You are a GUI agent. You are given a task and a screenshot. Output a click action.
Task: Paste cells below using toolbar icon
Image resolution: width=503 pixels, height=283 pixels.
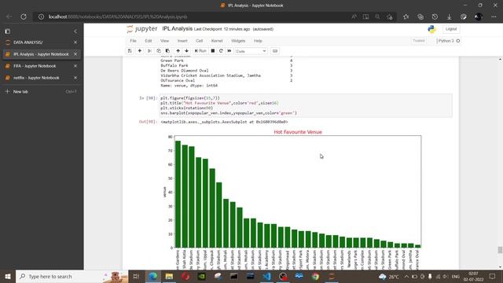[x=167, y=51]
